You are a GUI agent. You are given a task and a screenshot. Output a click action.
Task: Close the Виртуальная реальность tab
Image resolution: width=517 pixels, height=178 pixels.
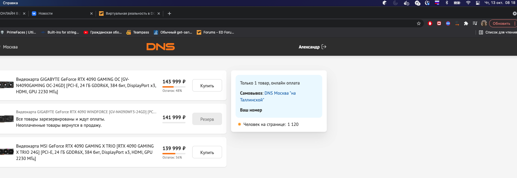coord(159,14)
